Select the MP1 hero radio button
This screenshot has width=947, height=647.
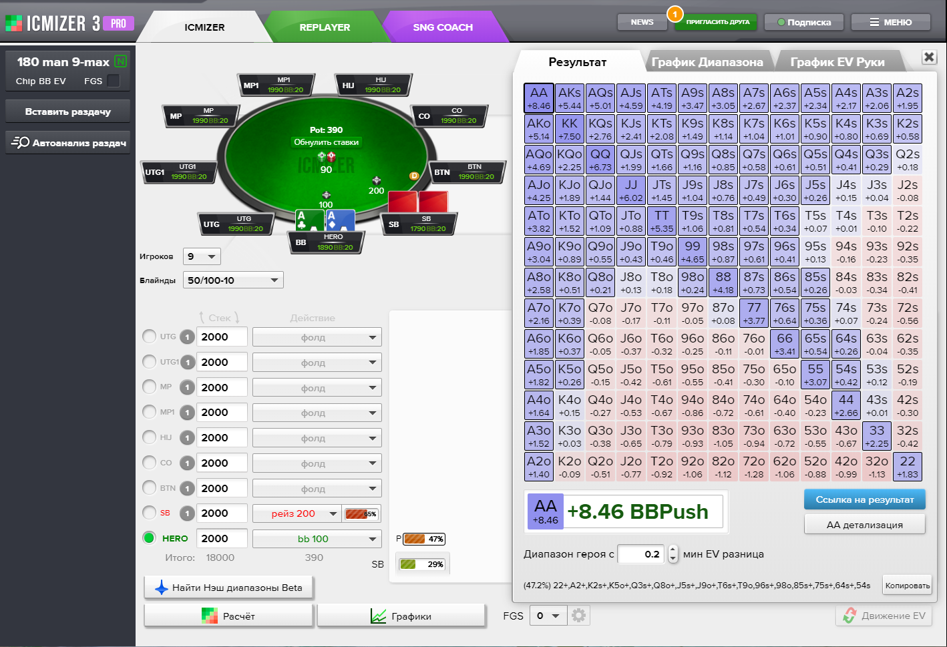[x=150, y=412]
